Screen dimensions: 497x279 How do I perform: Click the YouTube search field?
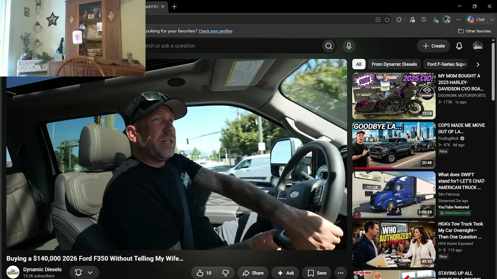tap(233, 46)
